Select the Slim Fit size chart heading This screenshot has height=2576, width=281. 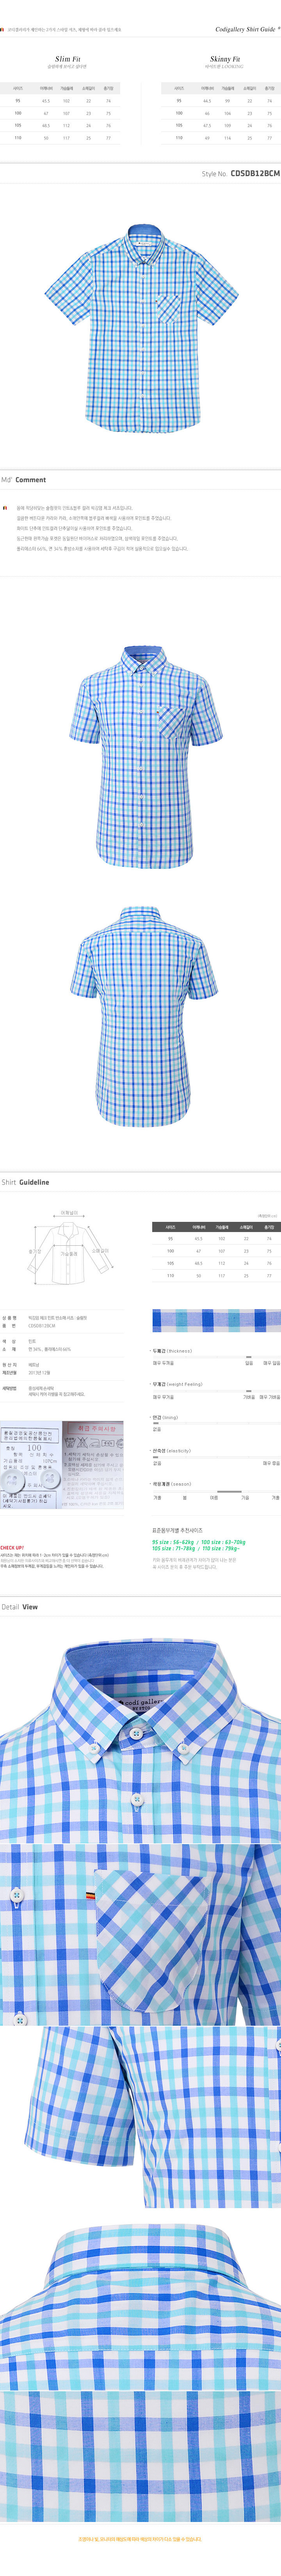[x=68, y=59]
